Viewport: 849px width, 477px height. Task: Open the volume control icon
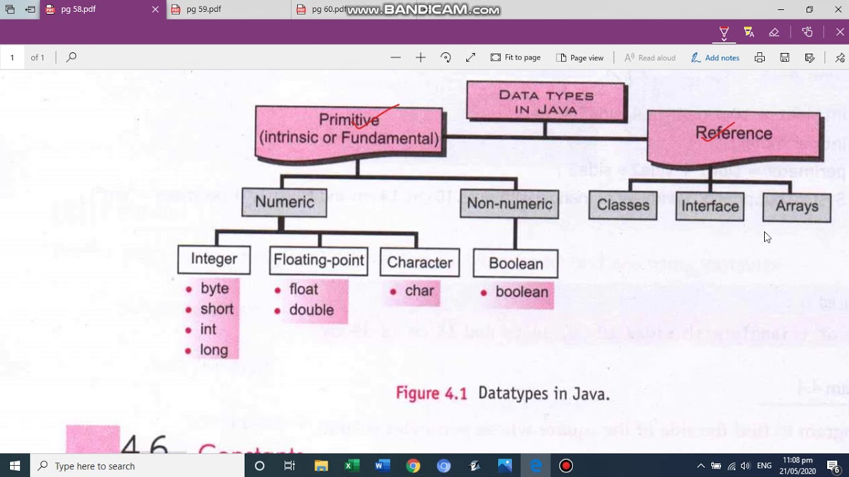pos(746,466)
